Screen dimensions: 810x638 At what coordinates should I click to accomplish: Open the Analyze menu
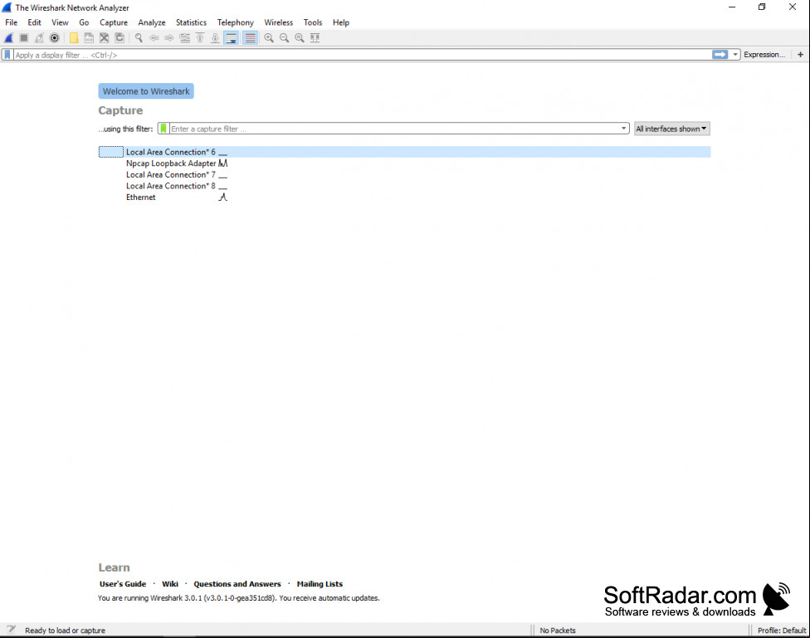151,22
